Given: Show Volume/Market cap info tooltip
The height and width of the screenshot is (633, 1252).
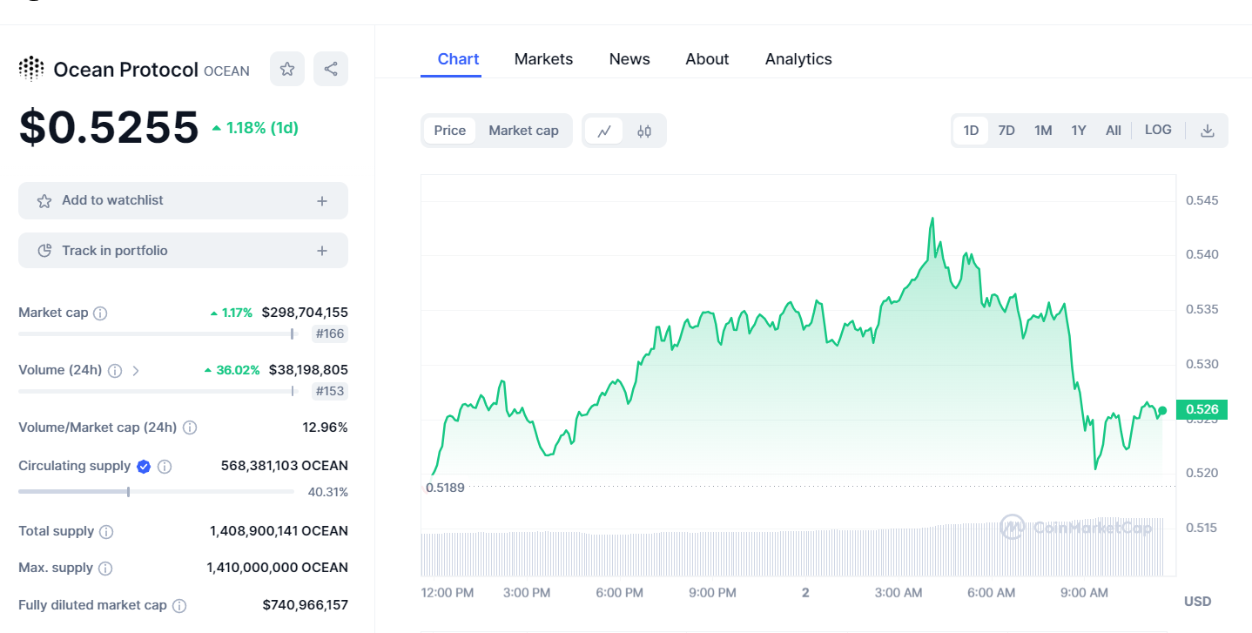Looking at the screenshot, I should (x=190, y=428).
